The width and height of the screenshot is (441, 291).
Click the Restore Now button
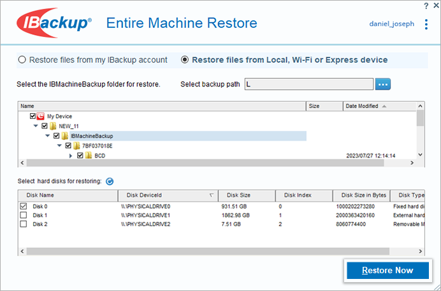pyautogui.click(x=387, y=270)
